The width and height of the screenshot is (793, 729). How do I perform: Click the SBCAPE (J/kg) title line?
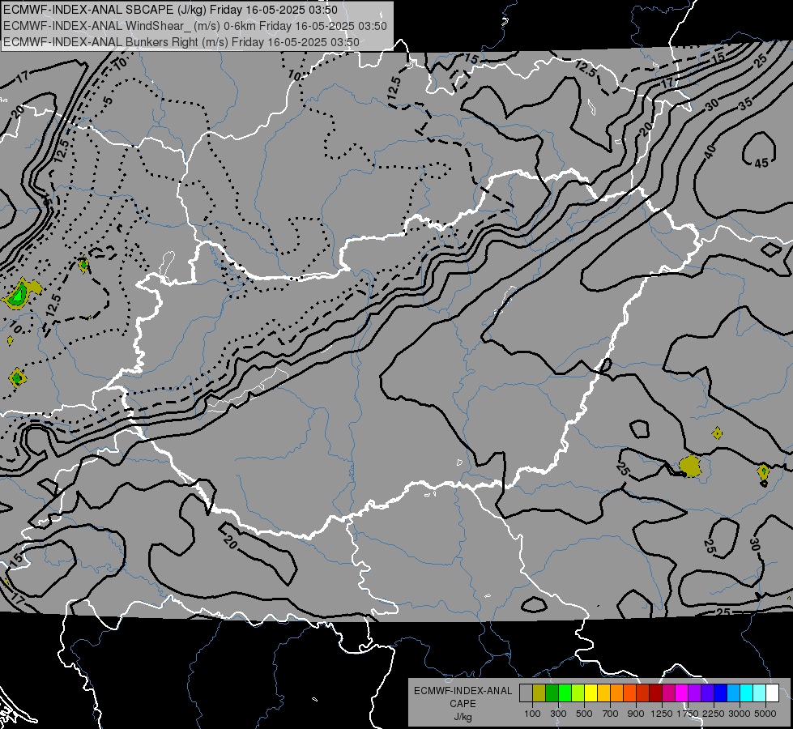(170, 10)
